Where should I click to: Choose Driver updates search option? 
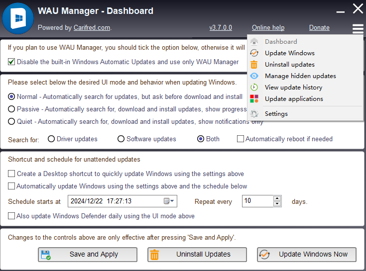pyautogui.click(x=51, y=139)
